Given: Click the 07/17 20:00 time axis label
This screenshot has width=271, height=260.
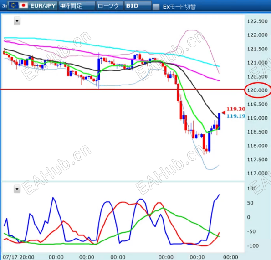Looking at the screenshot, I should point(19,257).
